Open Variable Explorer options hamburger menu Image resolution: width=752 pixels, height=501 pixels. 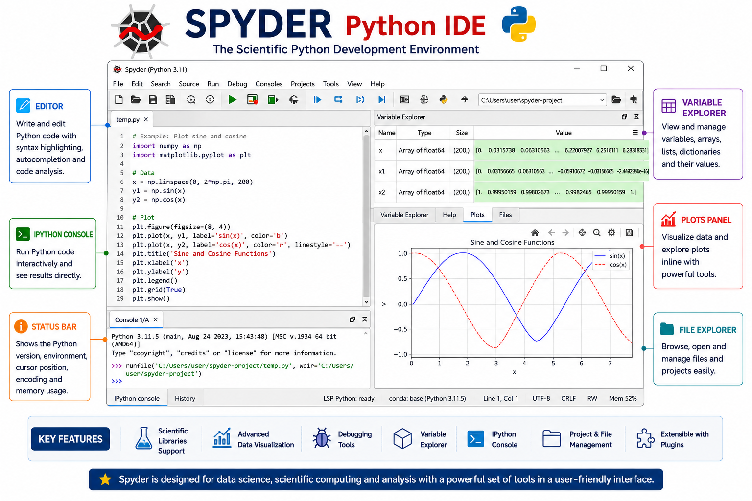click(x=635, y=133)
